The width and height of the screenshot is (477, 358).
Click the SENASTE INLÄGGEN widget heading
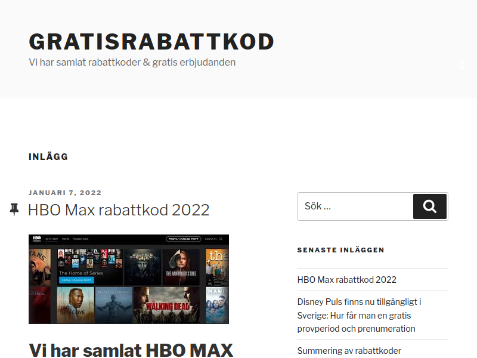[340, 250]
